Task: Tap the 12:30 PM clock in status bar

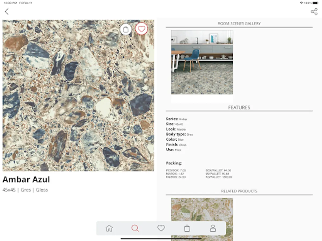Action: point(10,3)
